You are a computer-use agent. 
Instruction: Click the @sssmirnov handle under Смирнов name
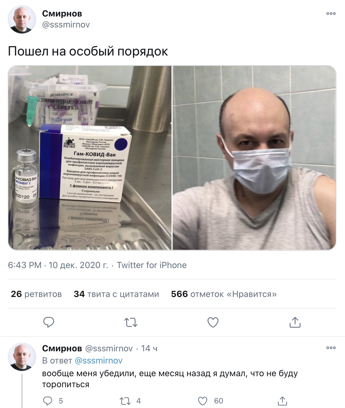[66, 25]
